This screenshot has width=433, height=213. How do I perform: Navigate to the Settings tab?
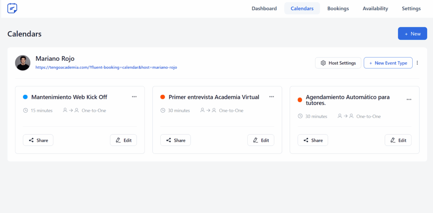click(x=411, y=8)
